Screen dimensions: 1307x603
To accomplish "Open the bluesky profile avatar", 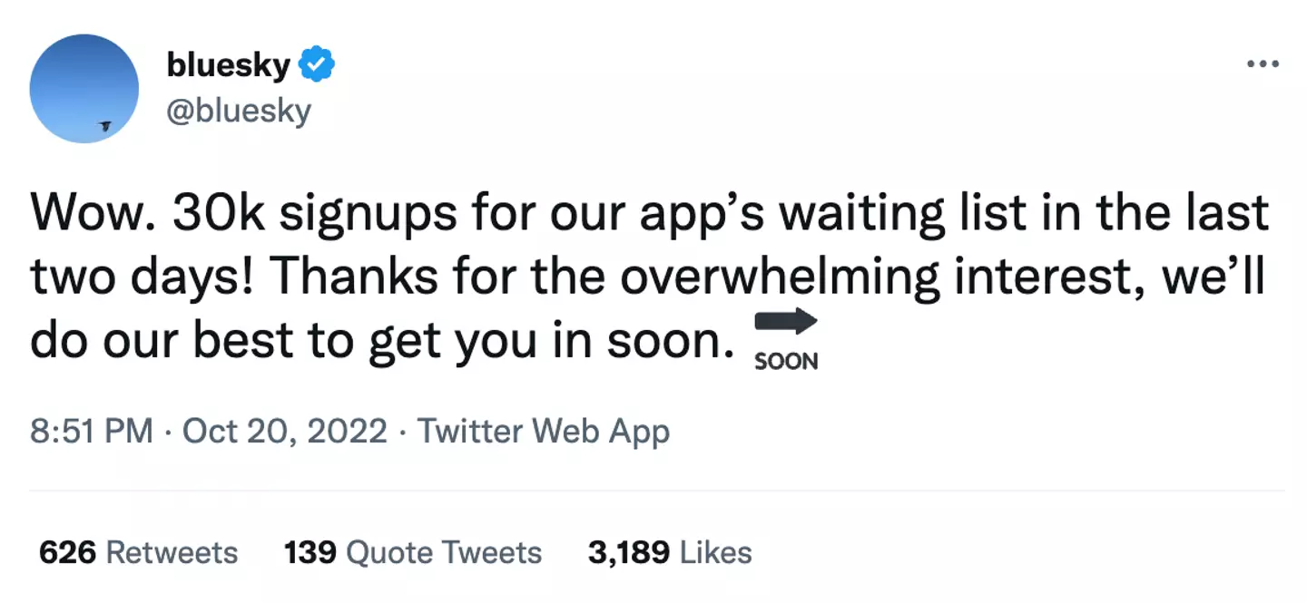I will tap(84, 88).
